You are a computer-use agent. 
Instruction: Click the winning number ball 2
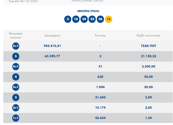(68, 19)
